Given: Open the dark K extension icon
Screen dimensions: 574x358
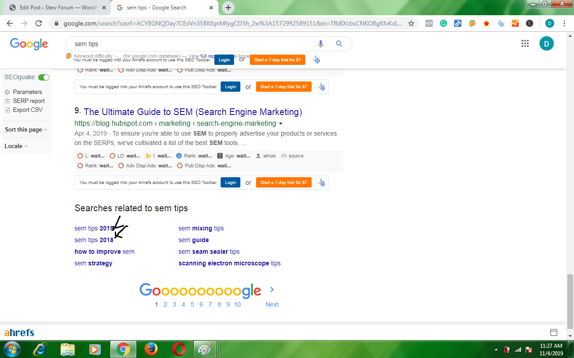Looking at the screenshot, I should (530, 23).
